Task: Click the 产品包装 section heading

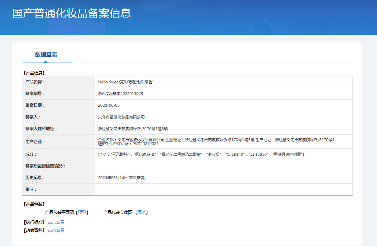Action: point(34,204)
